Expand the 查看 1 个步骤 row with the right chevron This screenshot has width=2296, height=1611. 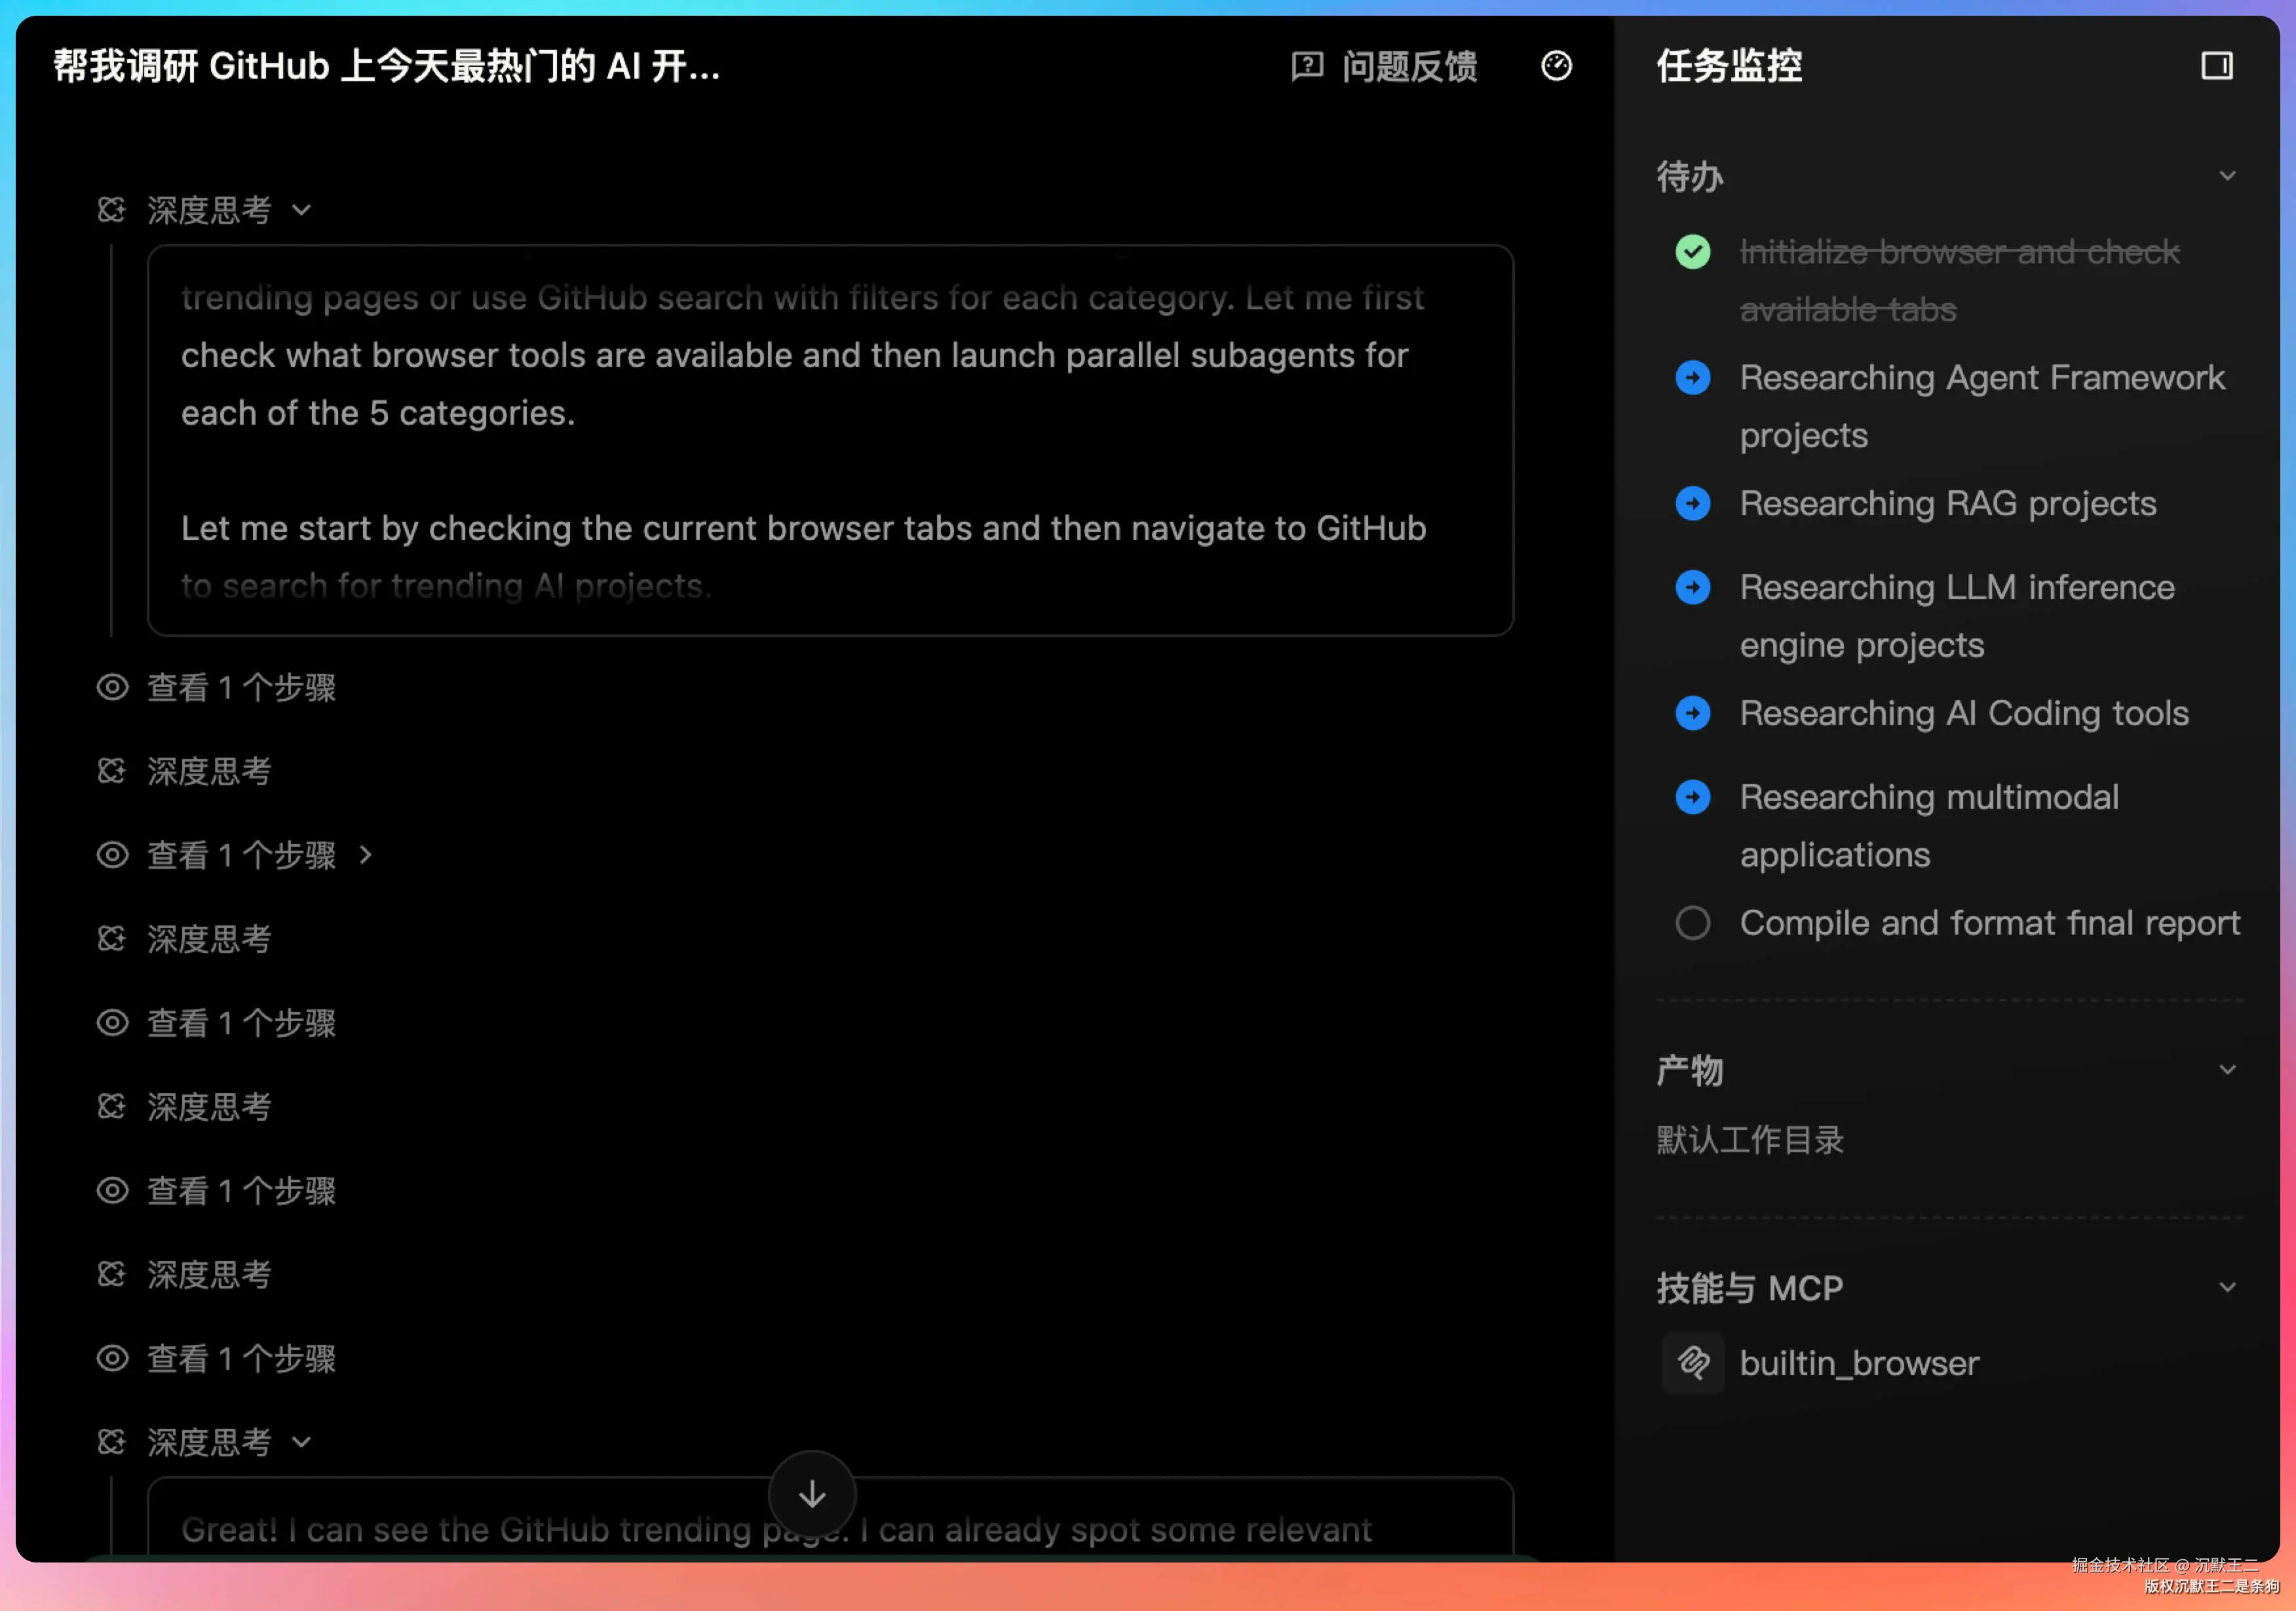(x=366, y=855)
